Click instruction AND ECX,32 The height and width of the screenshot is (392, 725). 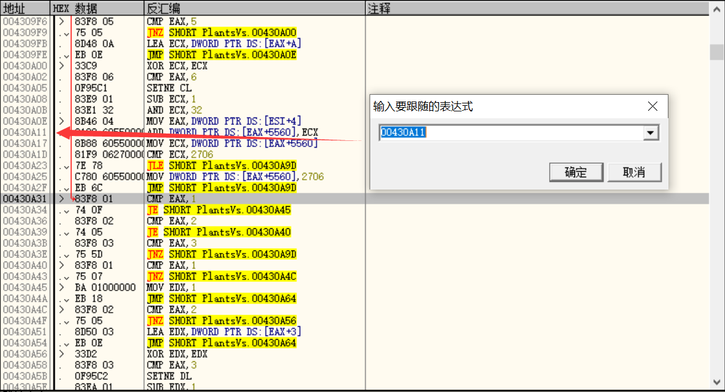(x=174, y=110)
